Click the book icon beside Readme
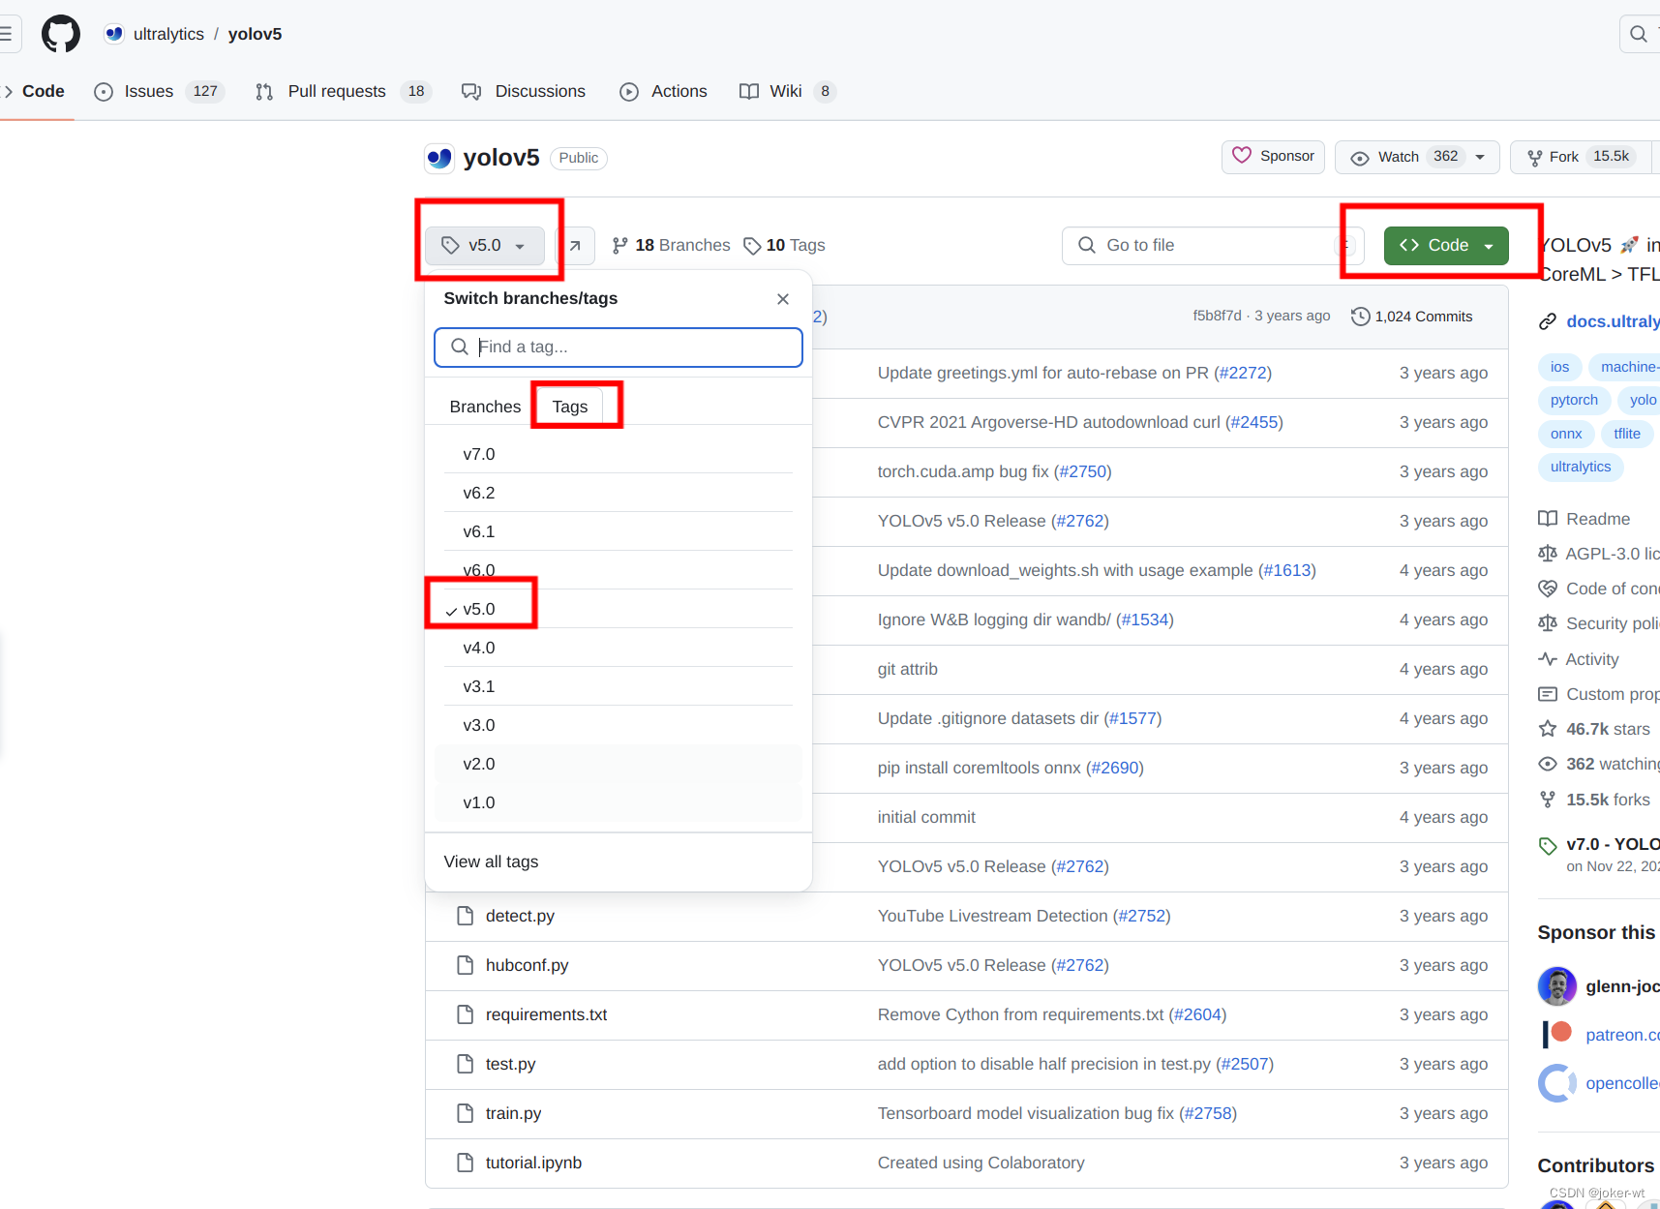The image size is (1660, 1209). pyautogui.click(x=1548, y=519)
